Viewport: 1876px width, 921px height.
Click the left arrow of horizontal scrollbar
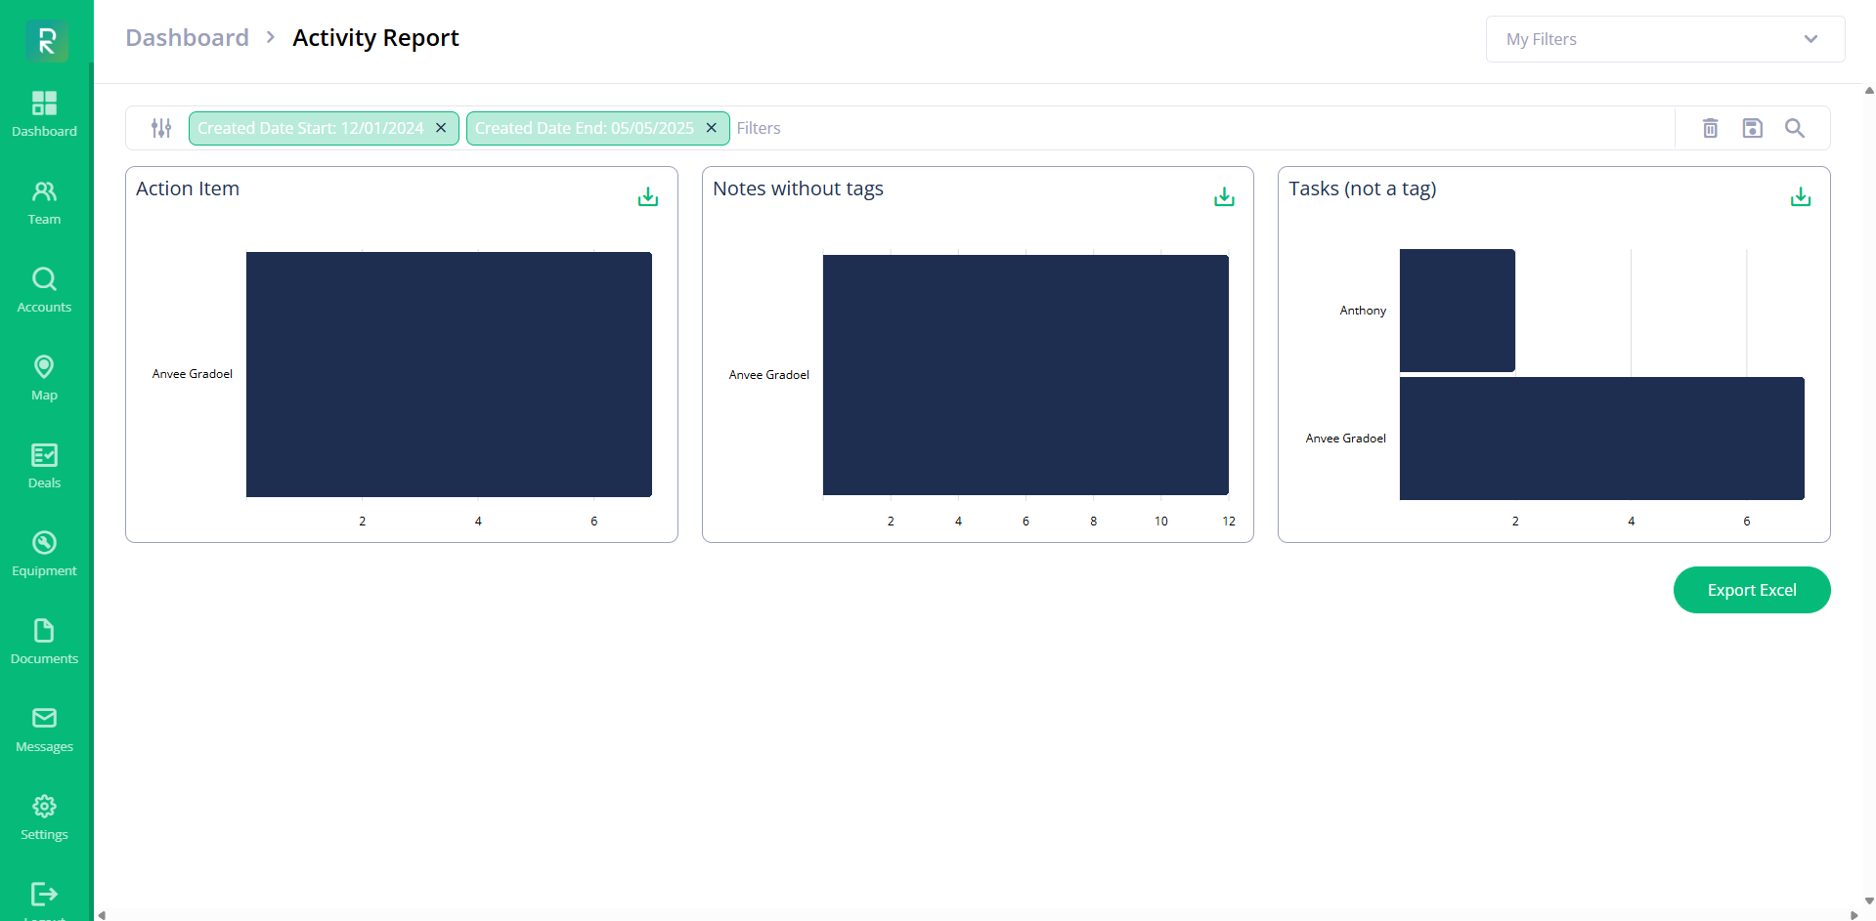tap(102, 915)
